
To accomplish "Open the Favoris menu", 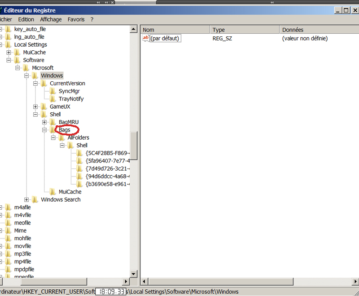I will click(x=76, y=19).
